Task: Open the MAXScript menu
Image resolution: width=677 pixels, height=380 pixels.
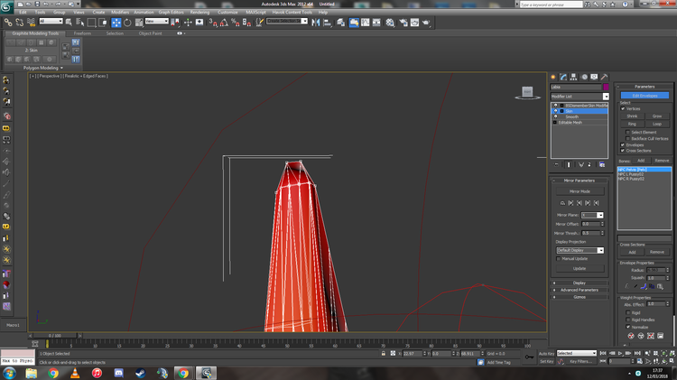Action: pos(255,12)
